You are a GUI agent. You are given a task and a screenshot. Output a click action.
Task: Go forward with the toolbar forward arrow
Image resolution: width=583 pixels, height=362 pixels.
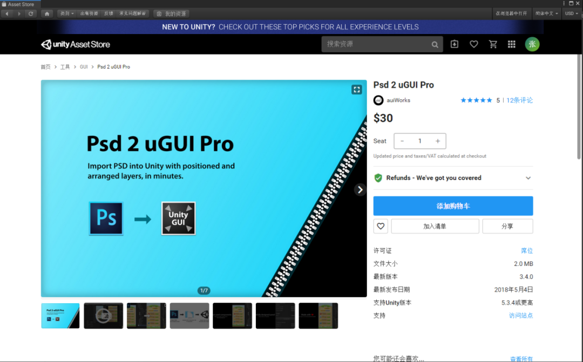pyautogui.click(x=19, y=13)
